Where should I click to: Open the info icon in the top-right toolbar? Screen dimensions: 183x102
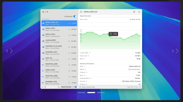click(x=139, y=12)
